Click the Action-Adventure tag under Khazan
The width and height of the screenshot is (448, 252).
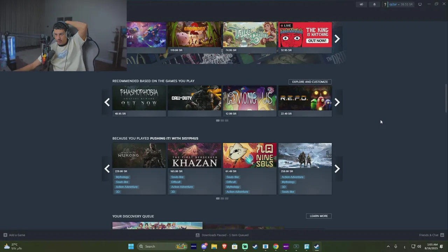coord(182,187)
